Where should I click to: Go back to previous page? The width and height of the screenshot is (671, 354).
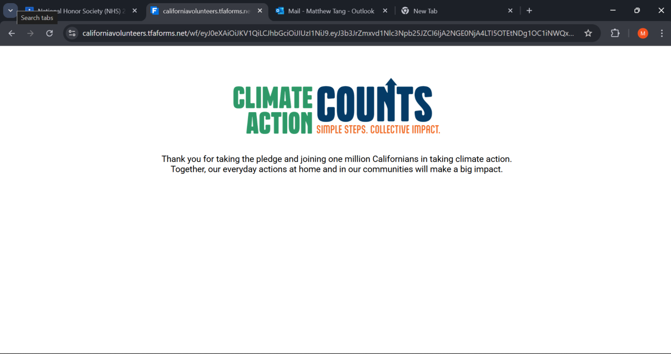pos(12,33)
